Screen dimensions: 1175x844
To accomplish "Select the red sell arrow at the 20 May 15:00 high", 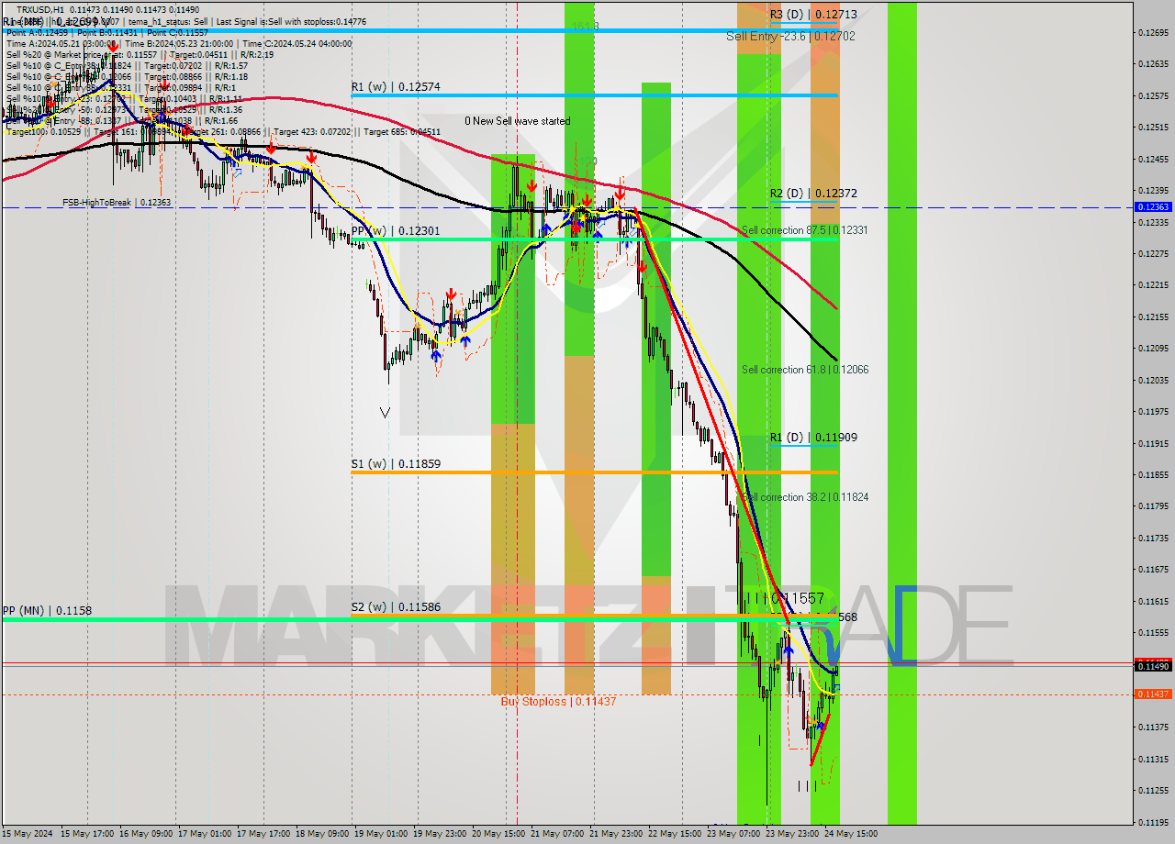I will click(x=532, y=184).
